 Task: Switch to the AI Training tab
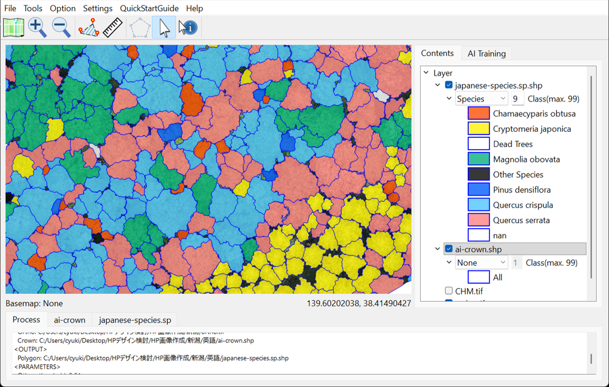tap(486, 54)
